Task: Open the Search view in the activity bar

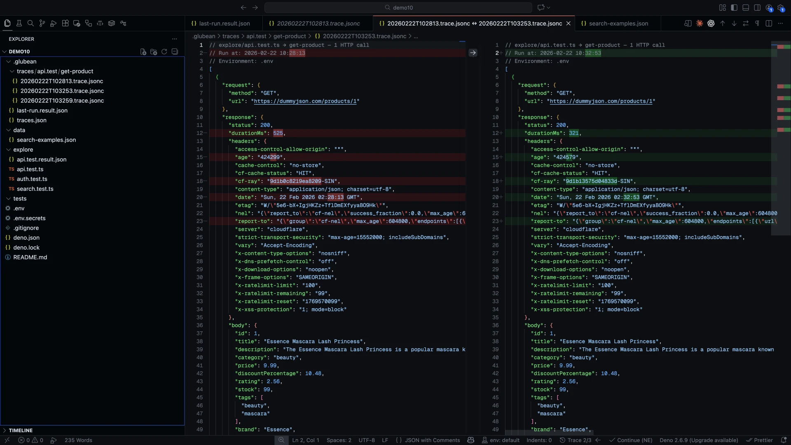Action: [x=30, y=23]
